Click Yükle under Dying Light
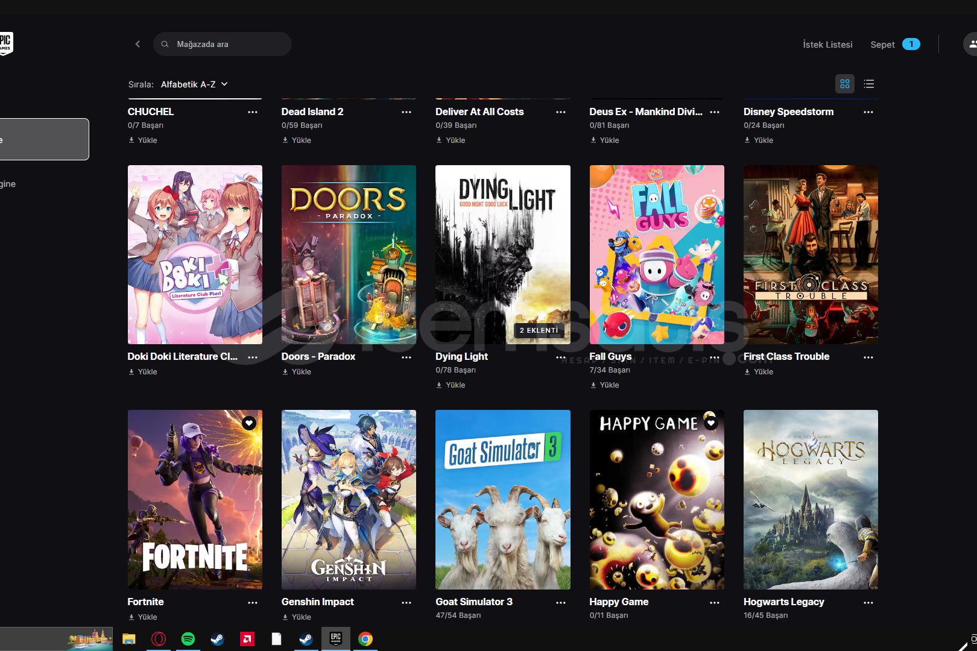 [x=451, y=385]
